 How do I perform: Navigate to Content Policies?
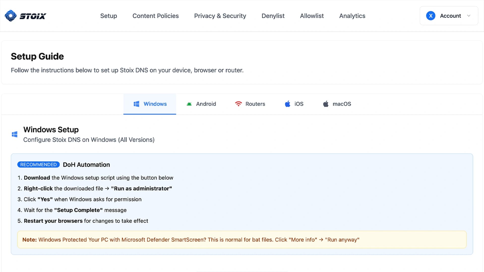156,16
